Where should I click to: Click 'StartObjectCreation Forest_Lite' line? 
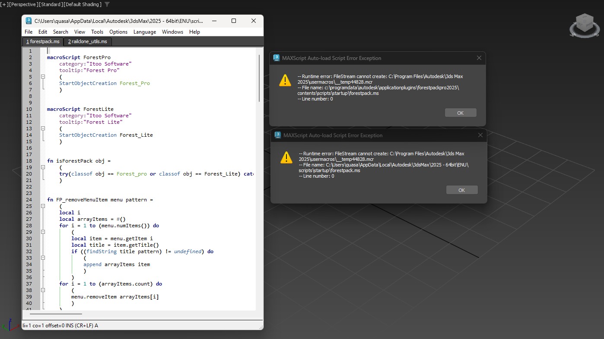[106, 135]
